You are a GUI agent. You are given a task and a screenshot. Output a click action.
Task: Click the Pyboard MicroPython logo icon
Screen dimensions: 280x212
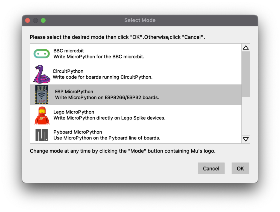click(x=42, y=135)
